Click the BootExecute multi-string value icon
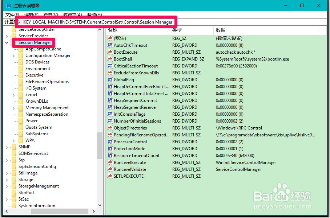This screenshot has width=330, height=218. tap(109, 52)
